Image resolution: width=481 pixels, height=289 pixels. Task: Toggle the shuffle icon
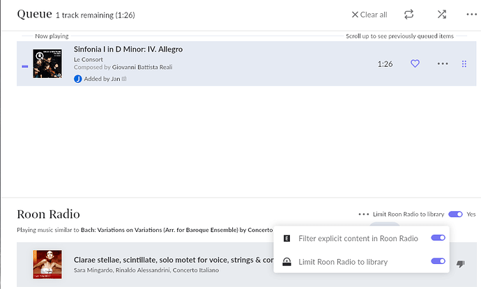point(442,15)
